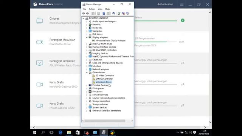Select the Imaging devices category
The width and height of the screenshot is (242, 136).
click(100, 53)
